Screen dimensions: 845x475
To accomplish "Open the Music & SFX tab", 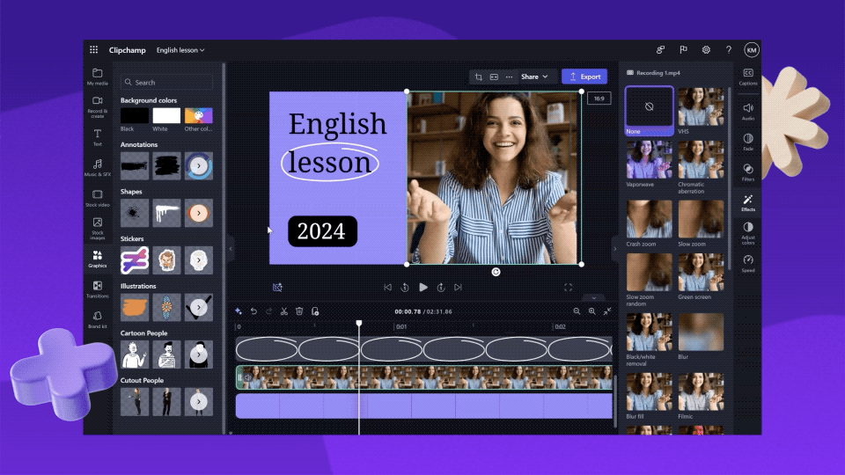I will [x=98, y=167].
